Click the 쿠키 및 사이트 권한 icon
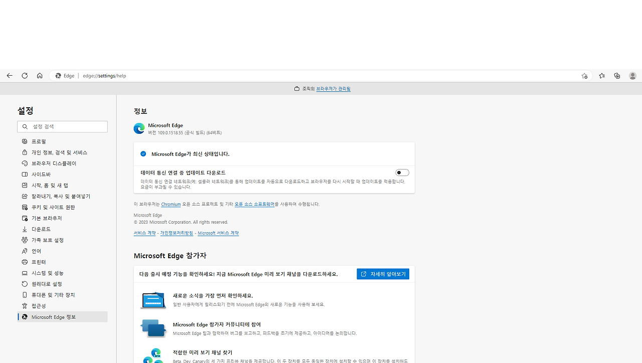 pyautogui.click(x=25, y=208)
